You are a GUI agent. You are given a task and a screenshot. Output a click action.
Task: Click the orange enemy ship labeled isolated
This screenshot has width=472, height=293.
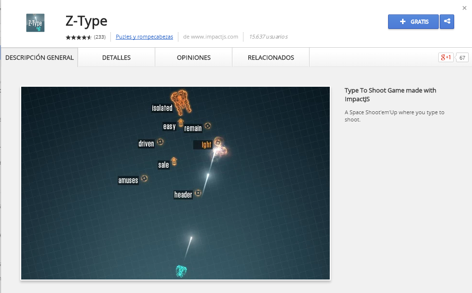pyautogui.click(x=181, y=102)
